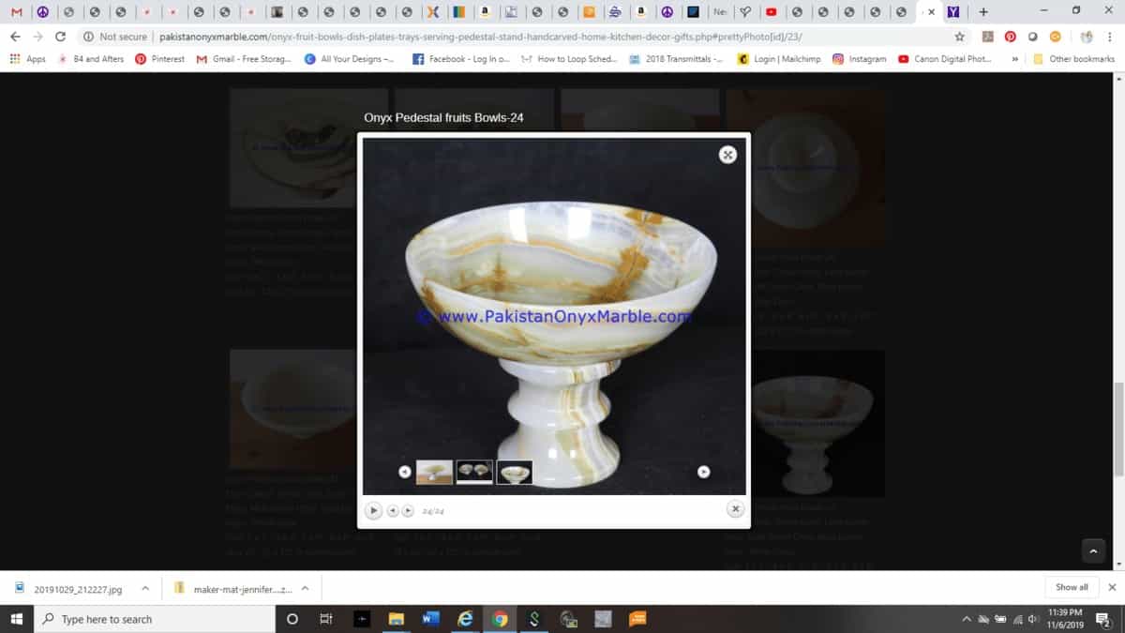This screenshot has width=1125, height=633.
Task: Open the B4 and Afters bookmark
Action: pyautogui.click(x=91, y=59)
